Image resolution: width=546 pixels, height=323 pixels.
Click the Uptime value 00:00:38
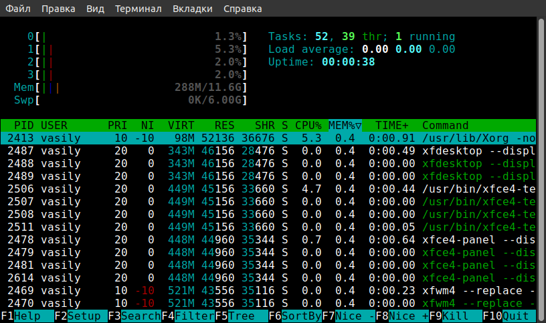click(x=348, y=62)
